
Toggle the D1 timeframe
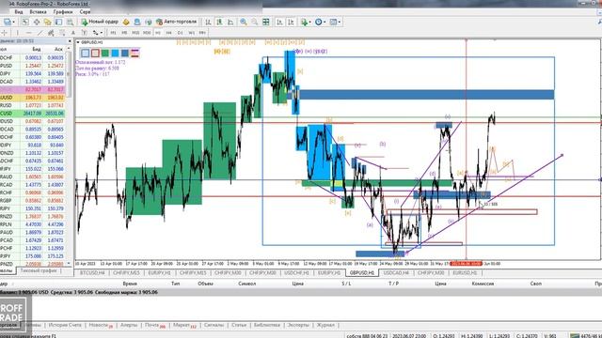click(x=180, y=33)
